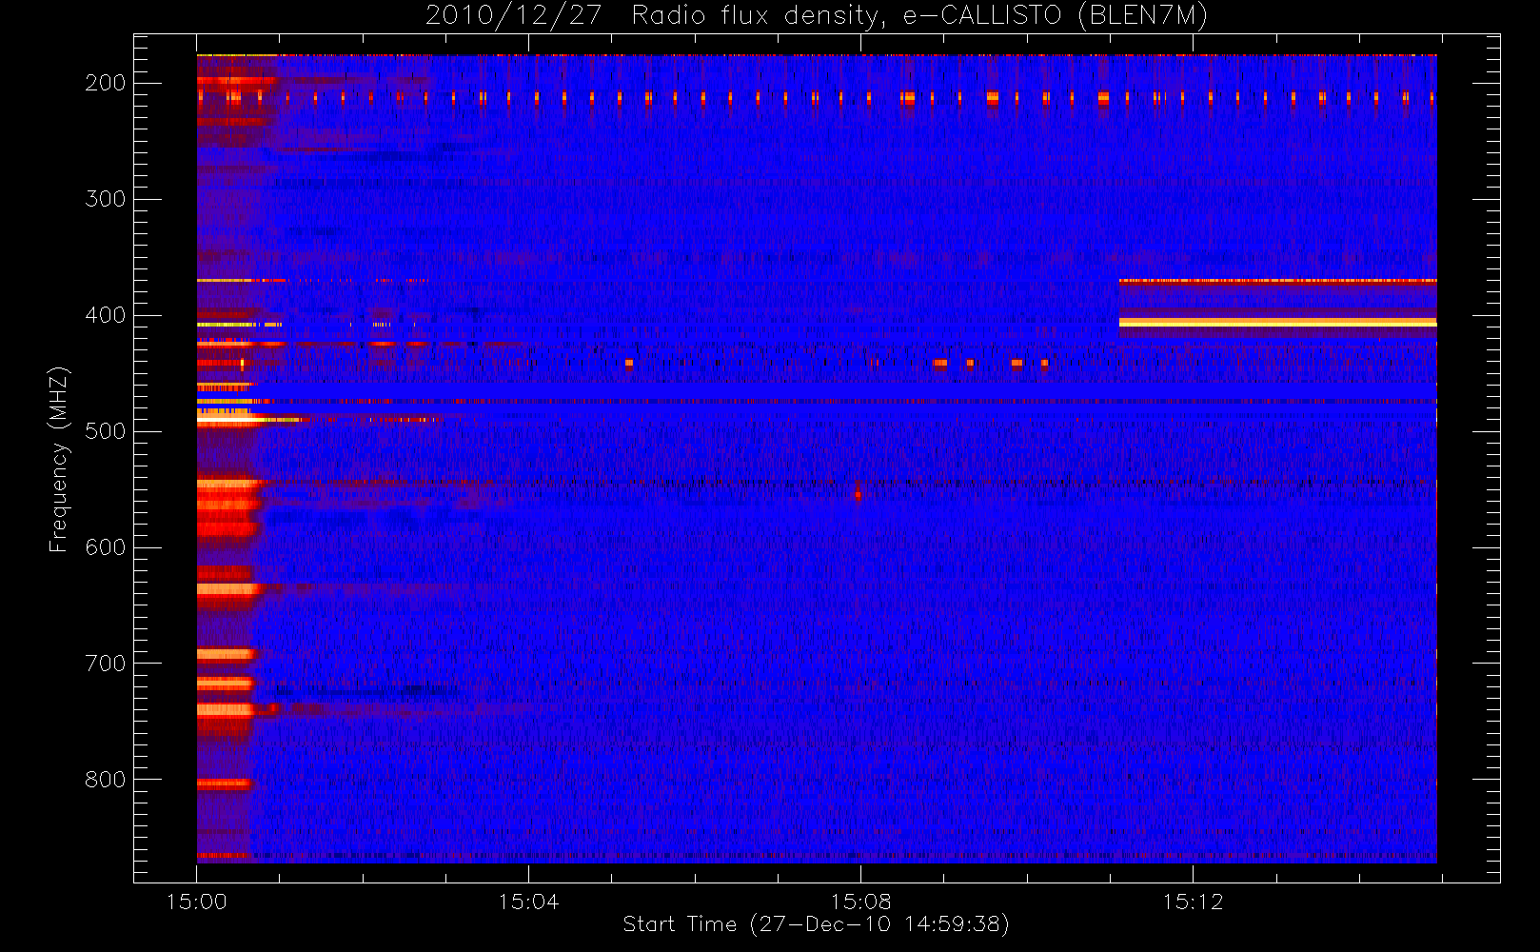Click the 700 frequency tick label
The width and height of the screenshot is (1540, 952).
coord(106,664)
